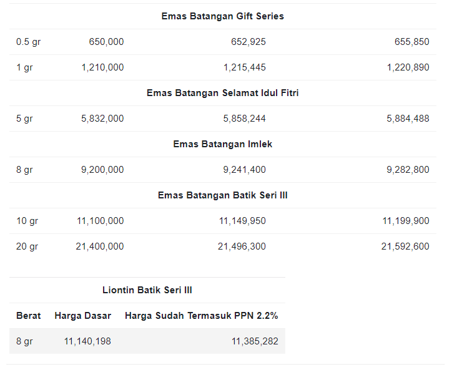Image resolution: width=452 pixels, height=365 pixels.
Task: Click the 11,199,900 price value
Action: (x=406, y=221)
